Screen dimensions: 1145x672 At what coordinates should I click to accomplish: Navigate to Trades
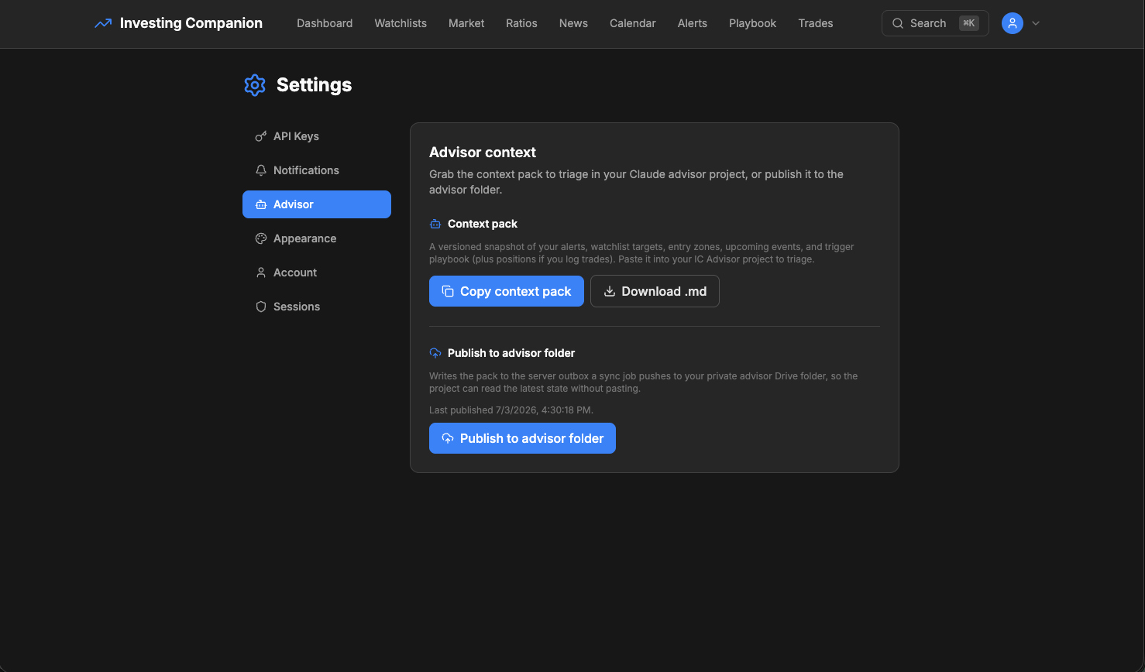pyautogui.click(x=816, y=23)
